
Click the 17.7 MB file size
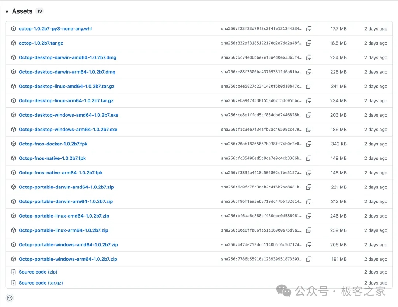point(339,29)
